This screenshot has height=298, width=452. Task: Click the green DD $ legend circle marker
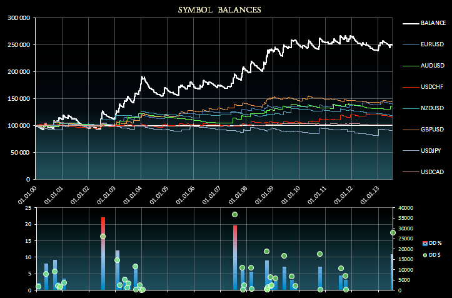pos(425,255)
